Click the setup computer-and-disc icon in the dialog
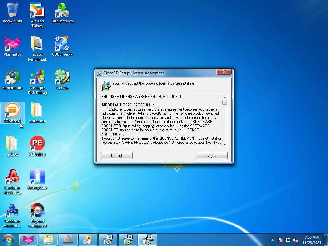The width and height of the screenshot is (328, 246). [106, 86]
